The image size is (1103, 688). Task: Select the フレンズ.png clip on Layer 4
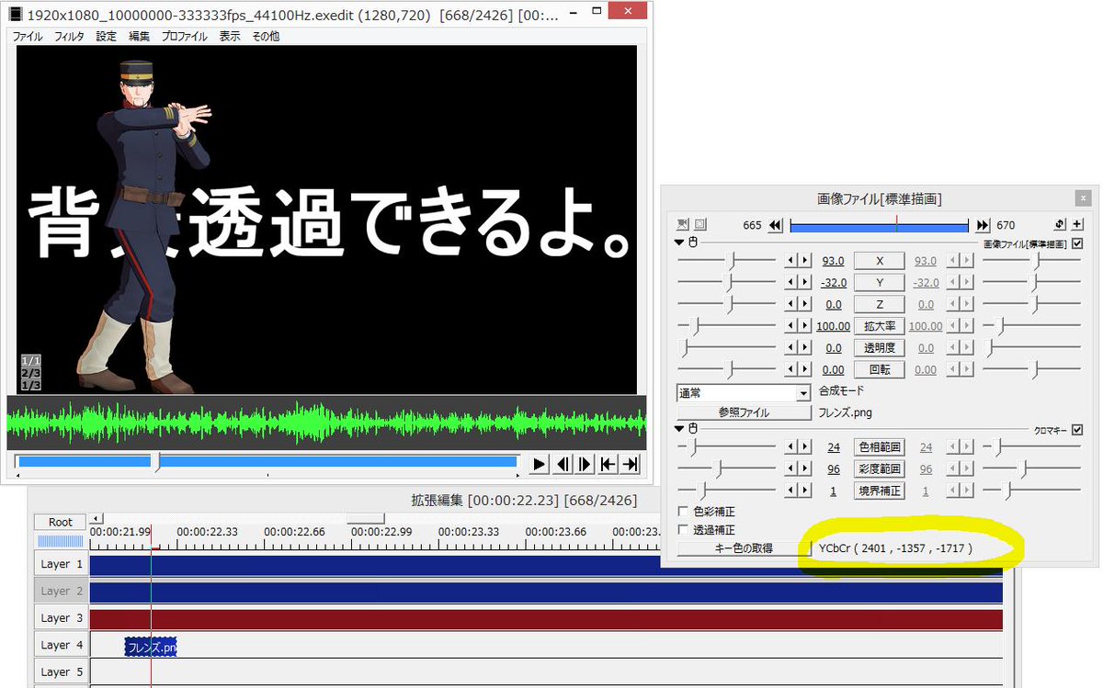[x=152, y=646]
